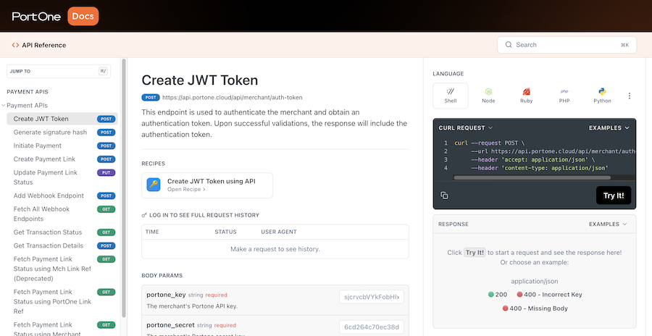
Task: Click the code brackets icon by API Reference
Action: (x=15, y=46)
